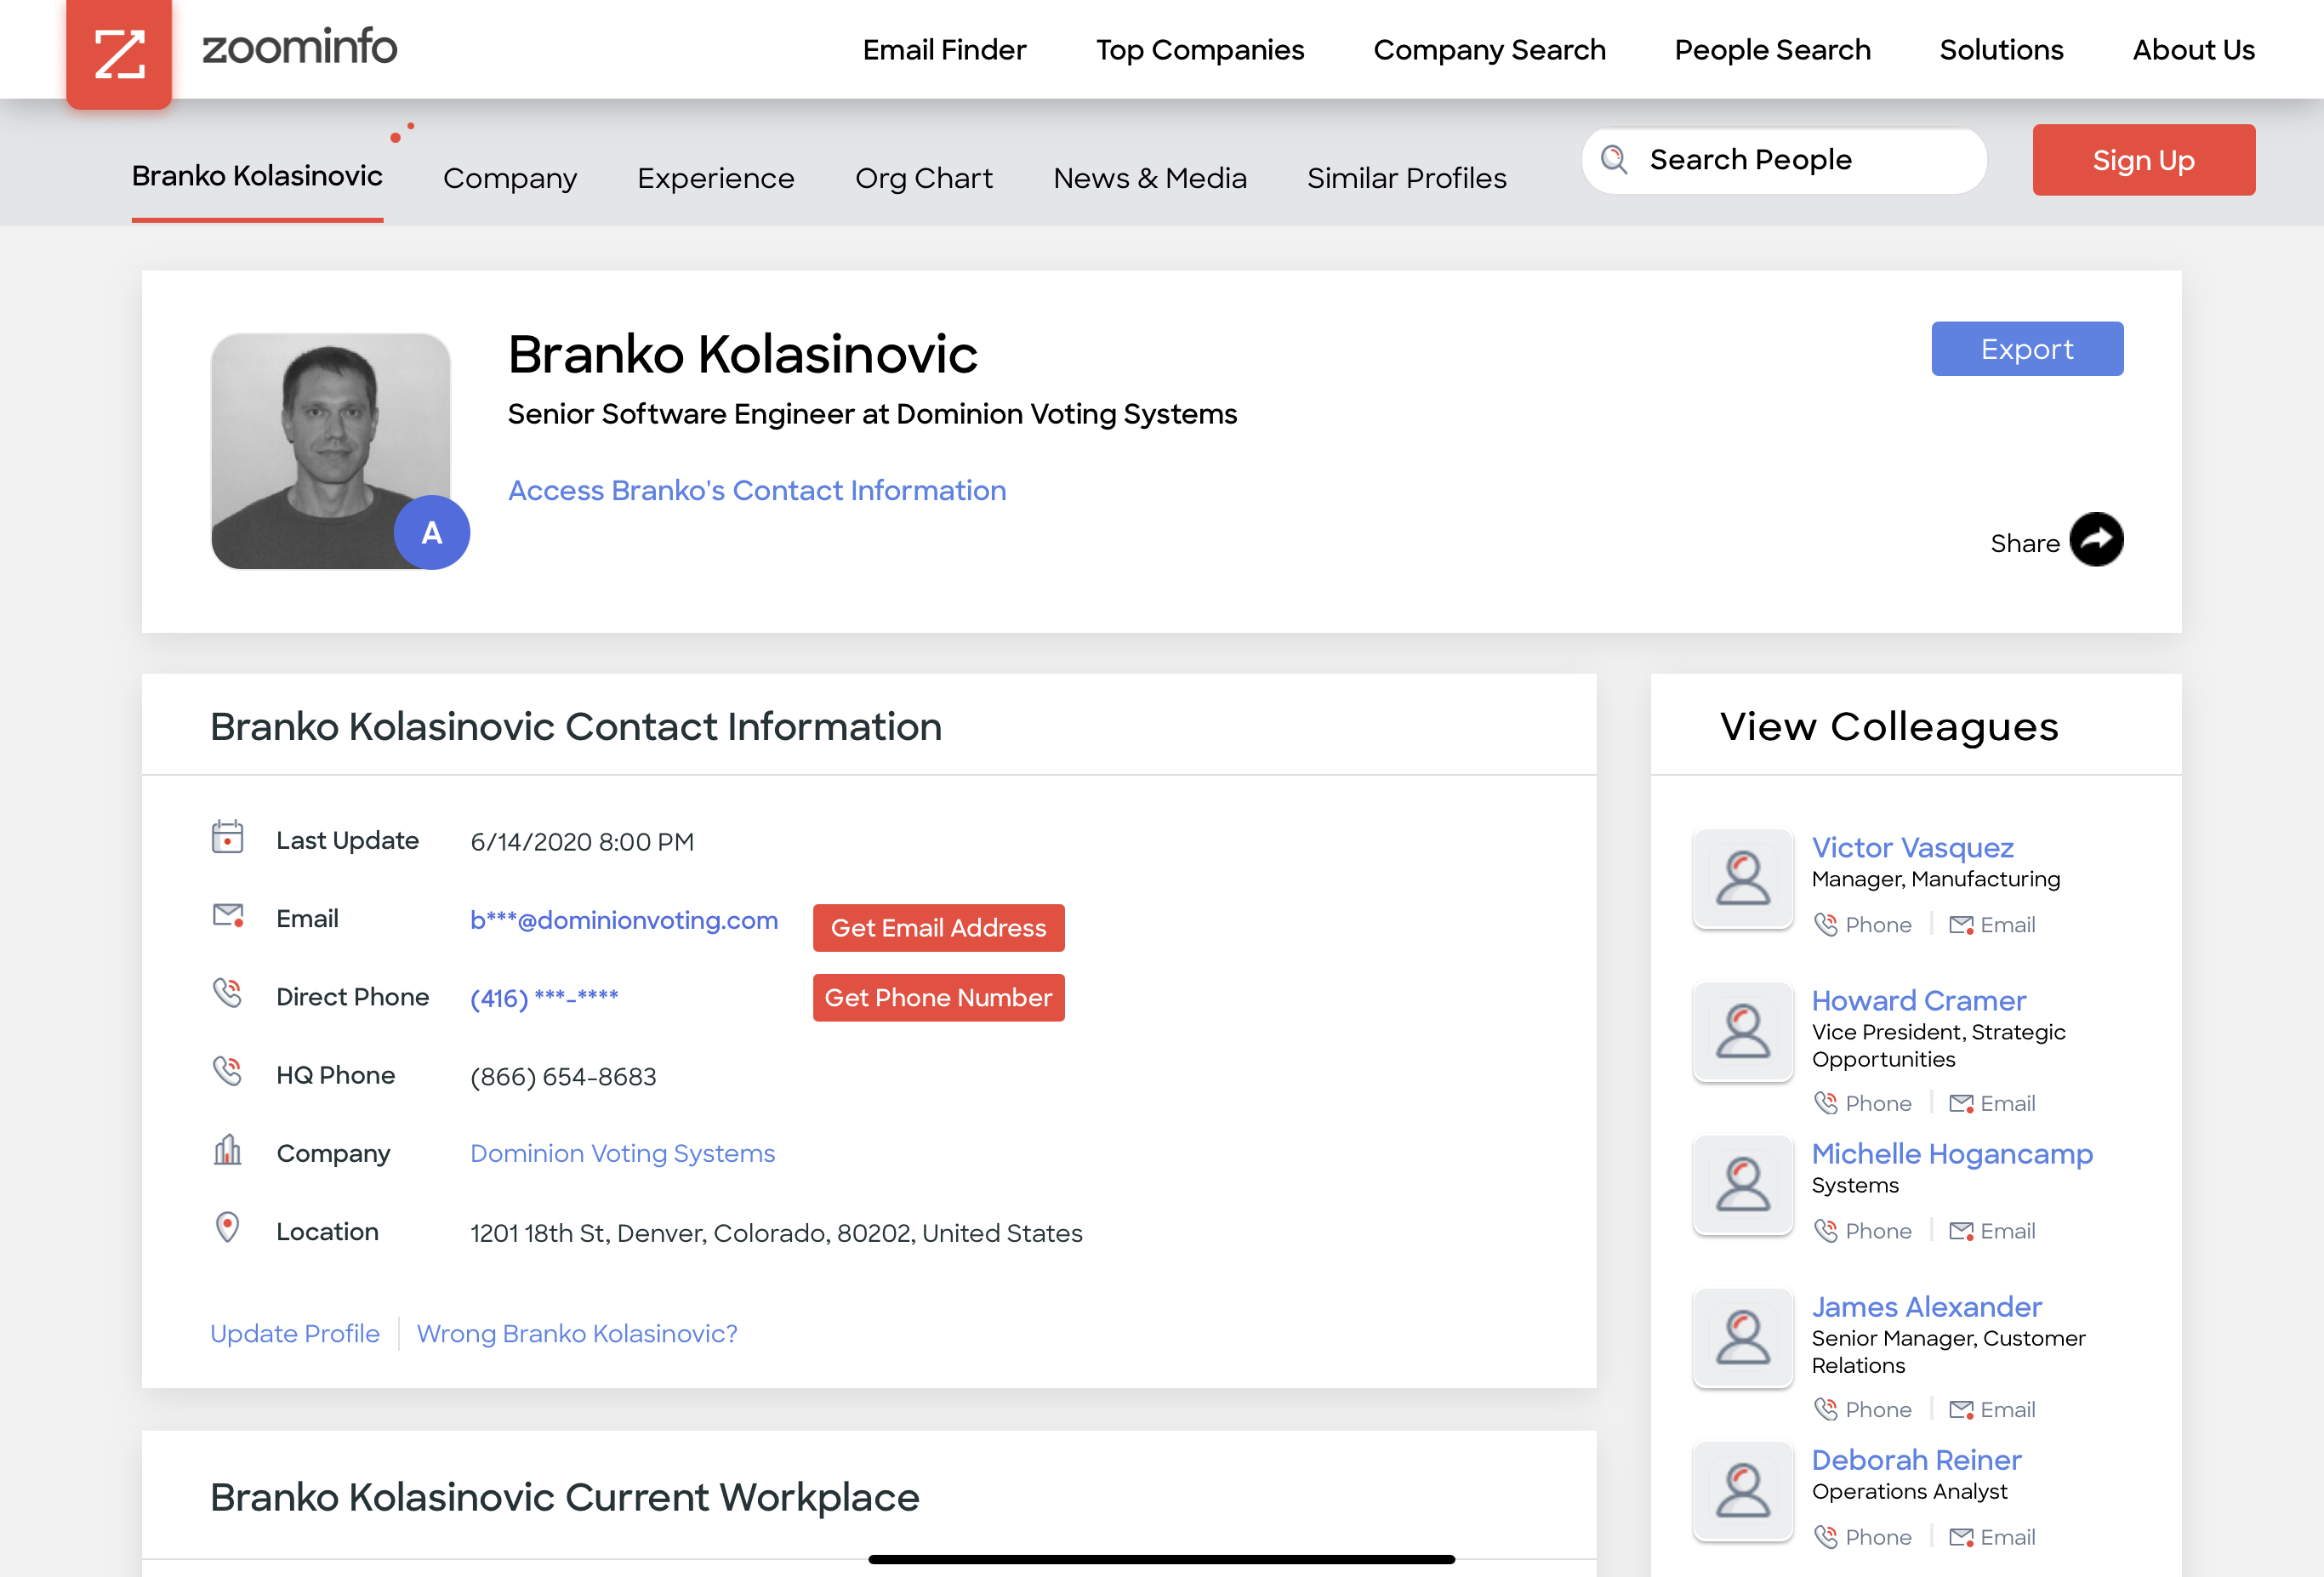Screen dimensions: 2324x1577
Task: Switch to the News & Media tab
Action: coord(1150,179)
